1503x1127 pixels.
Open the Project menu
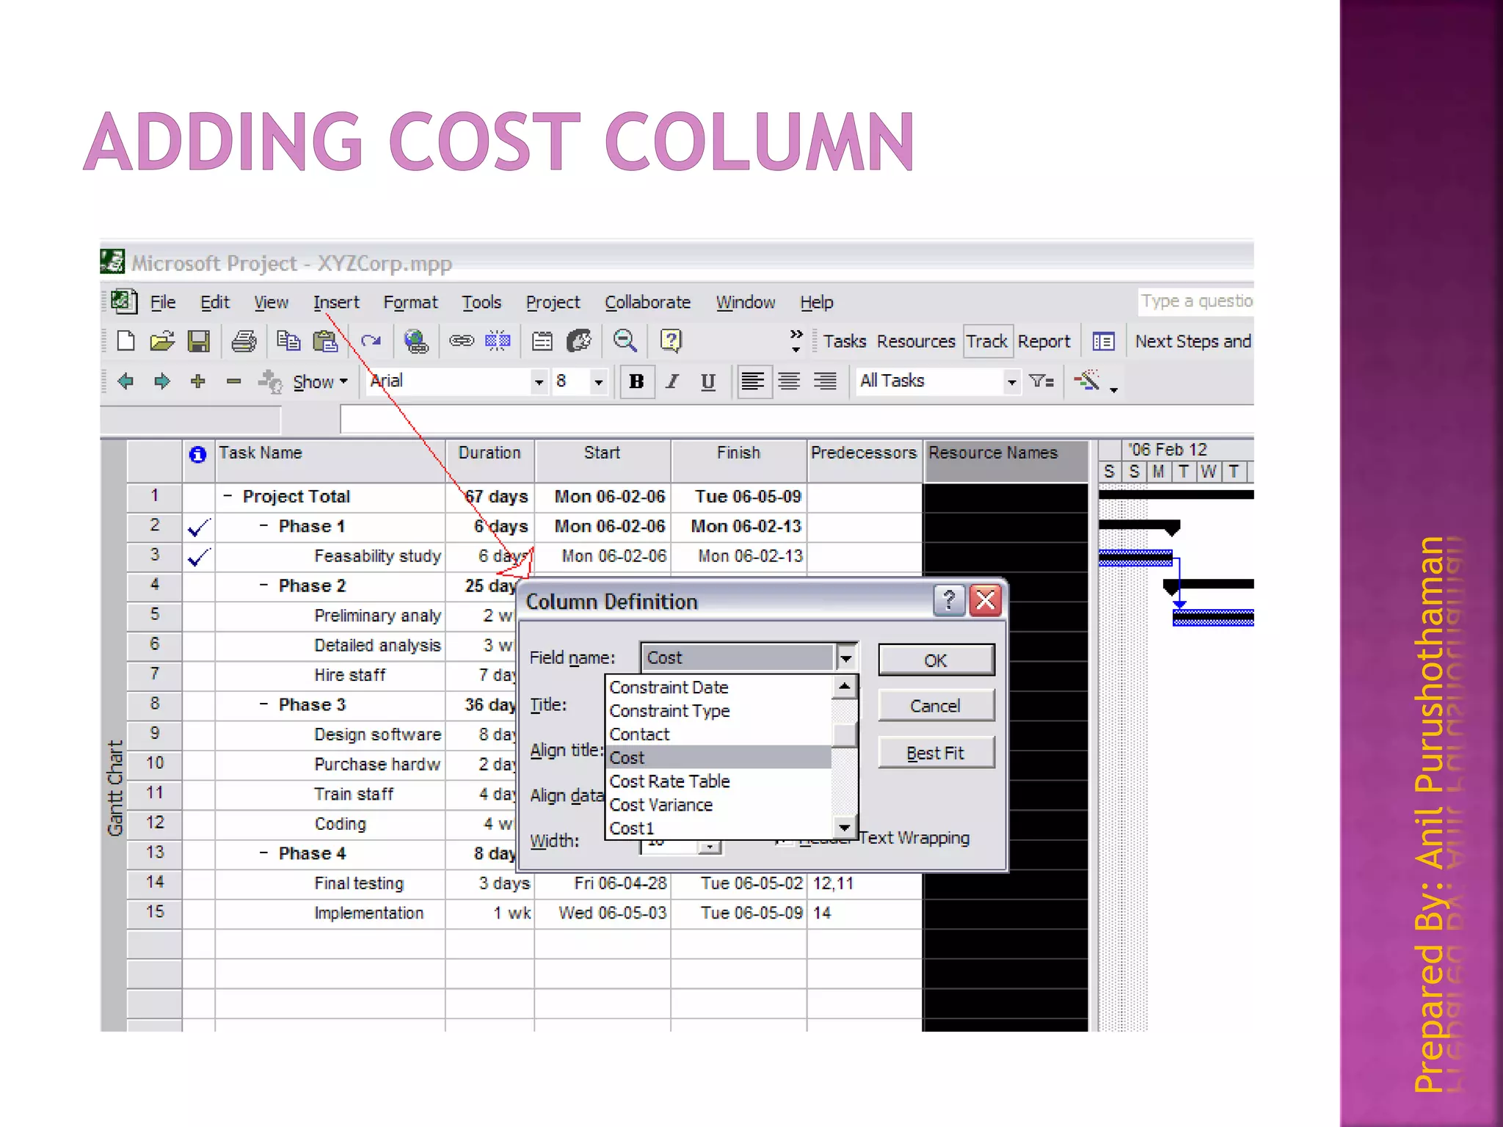pyautogui.click(x=553, y=302)
